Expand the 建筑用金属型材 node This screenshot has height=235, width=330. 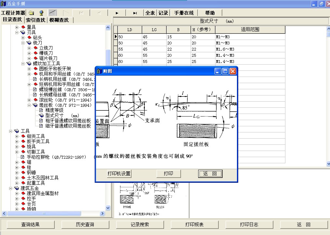[x=17, y=194]
